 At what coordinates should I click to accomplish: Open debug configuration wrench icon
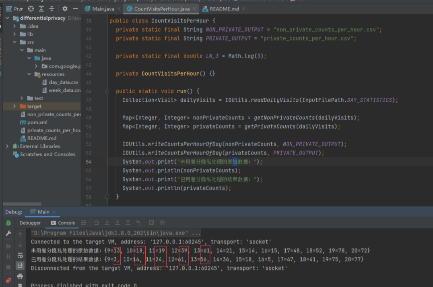[8, 234]
